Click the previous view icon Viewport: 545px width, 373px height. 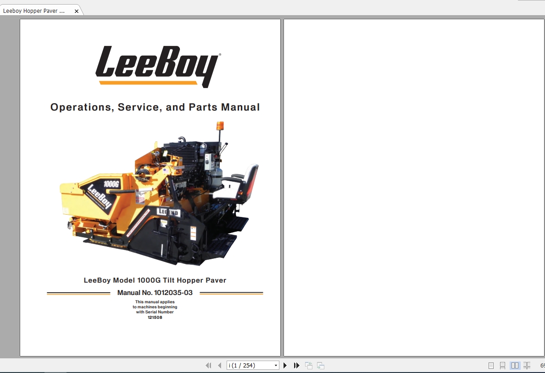click(309, 366)
